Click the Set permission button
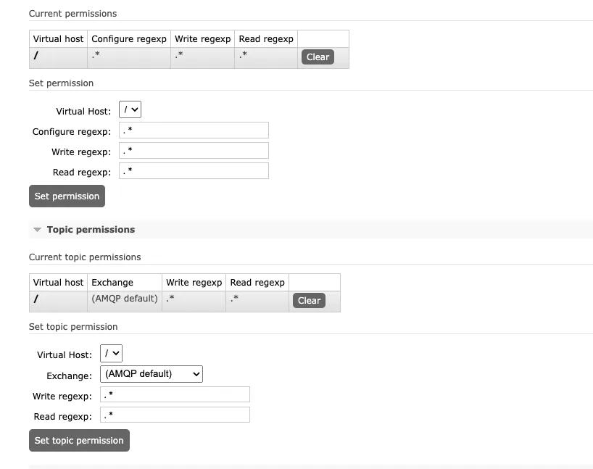Screen dimensions: 593x469 [x=67, y=196]
